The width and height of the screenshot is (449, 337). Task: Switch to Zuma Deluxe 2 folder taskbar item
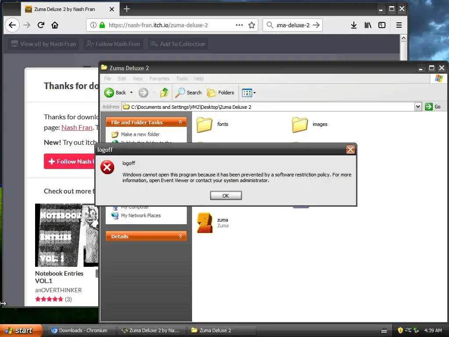coord(222,330)
